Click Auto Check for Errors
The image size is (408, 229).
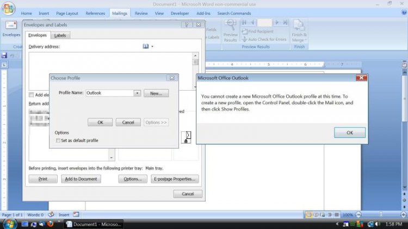tap(264, 39)
